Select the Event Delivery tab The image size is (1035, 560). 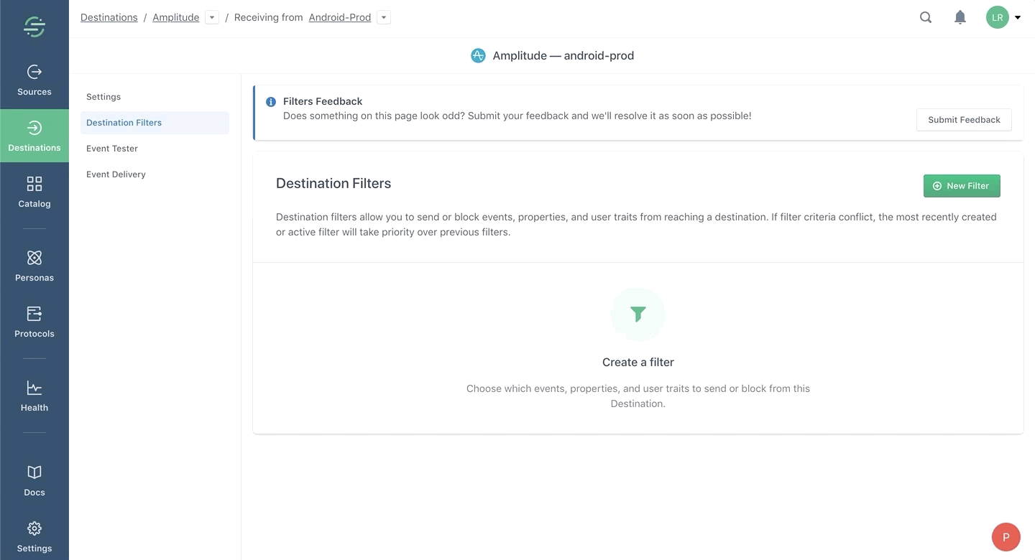(155, 174)
